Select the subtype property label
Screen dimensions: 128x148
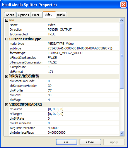[16, 48]
